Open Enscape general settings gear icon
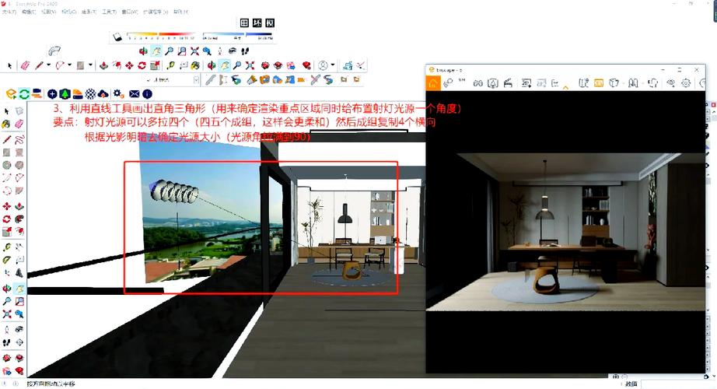Viewport: 717px width, 389px height. pos(118,94)
